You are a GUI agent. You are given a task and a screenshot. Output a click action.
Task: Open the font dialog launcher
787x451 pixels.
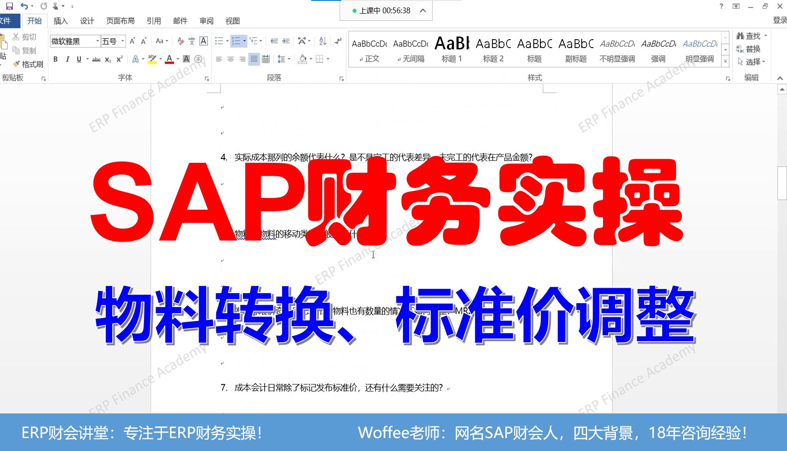207,79
